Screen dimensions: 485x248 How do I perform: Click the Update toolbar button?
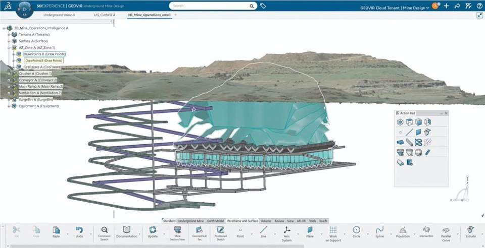tap(153, 232)
